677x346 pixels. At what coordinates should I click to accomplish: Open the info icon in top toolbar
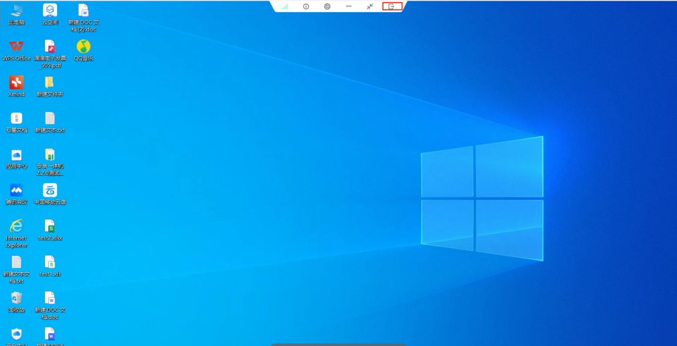(306, 6)
